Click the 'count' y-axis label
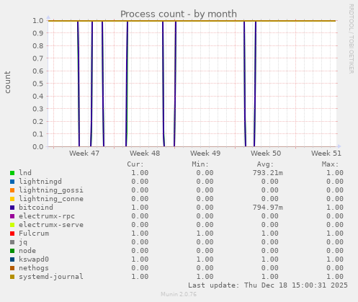Image resolution: width=358 pixels, height=302 pixels. coord(7,82)
